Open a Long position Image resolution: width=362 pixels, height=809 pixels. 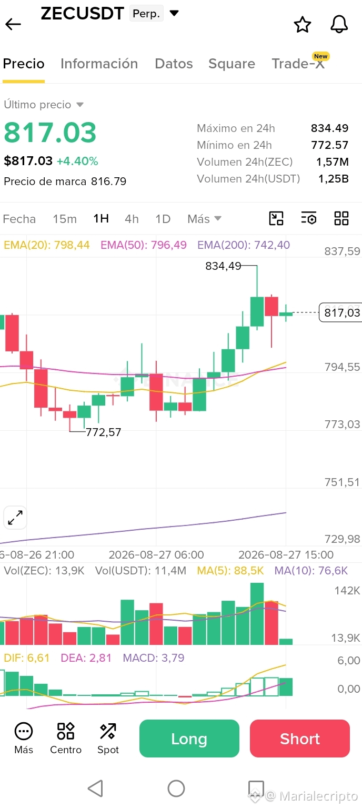[x=189, y=739]
